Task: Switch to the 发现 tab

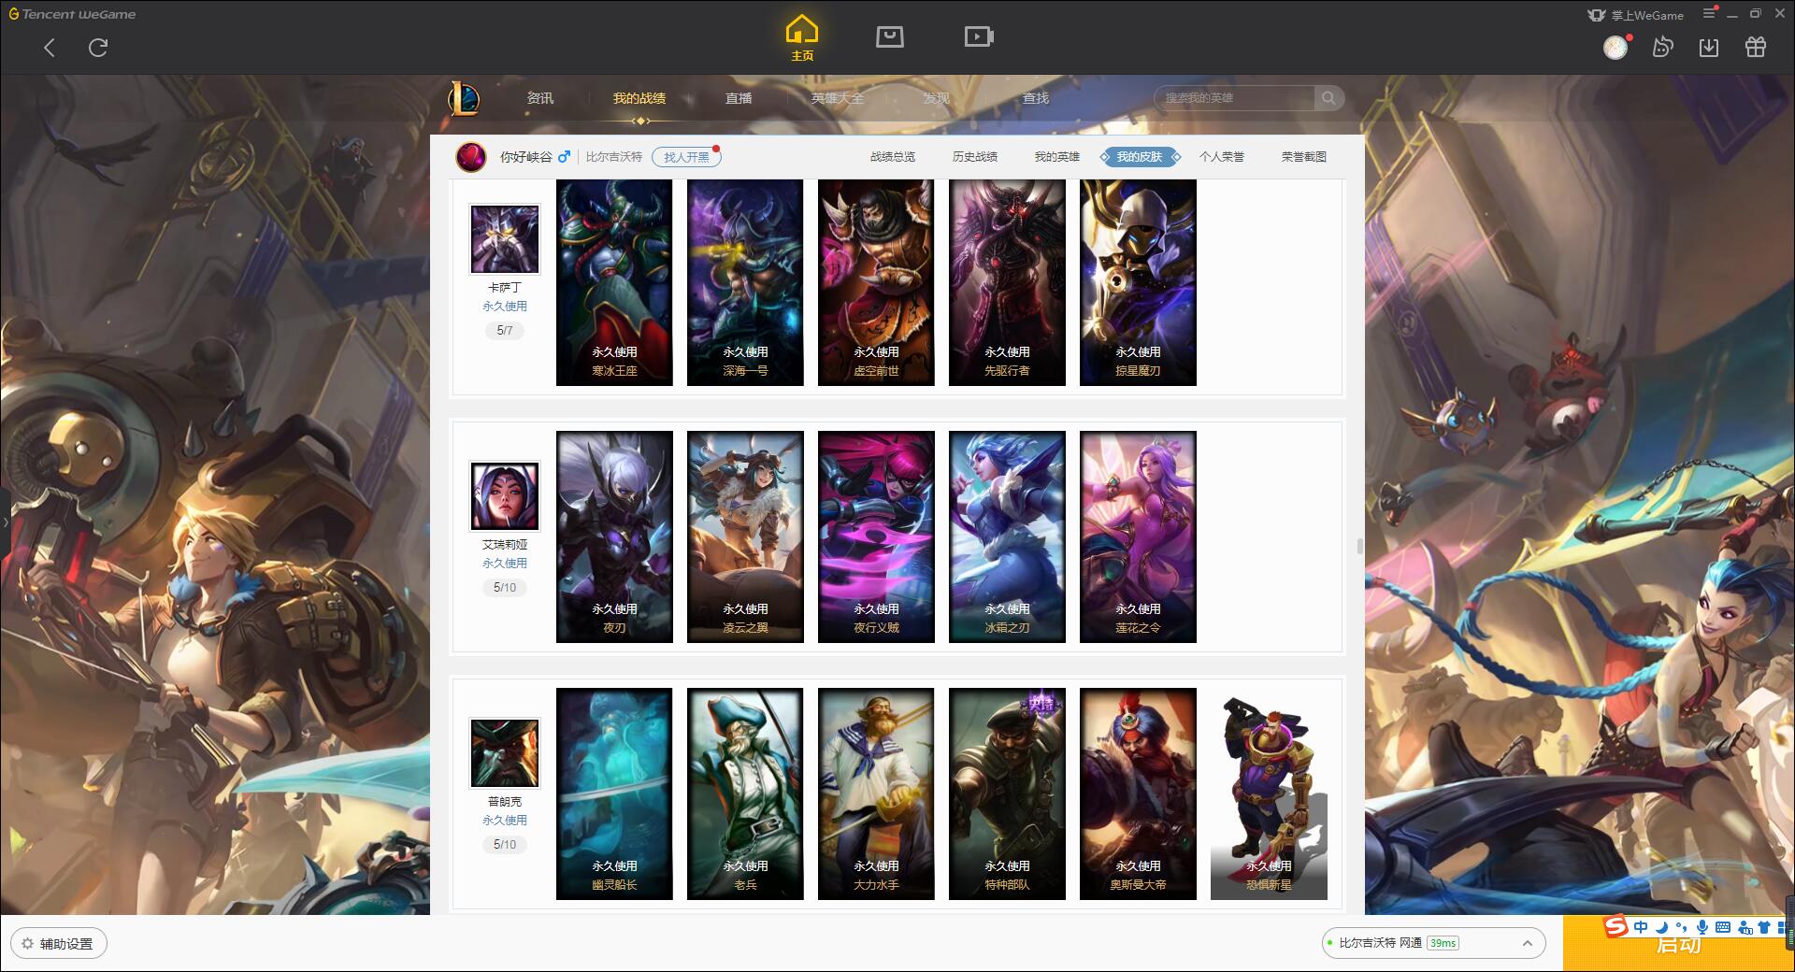Action: [937, 98]
